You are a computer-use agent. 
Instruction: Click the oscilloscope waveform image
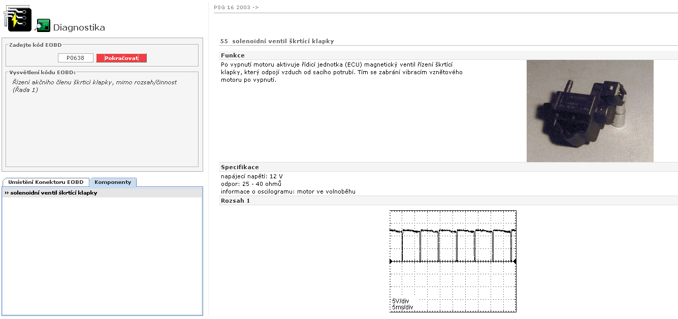click(x=453, y=261)
